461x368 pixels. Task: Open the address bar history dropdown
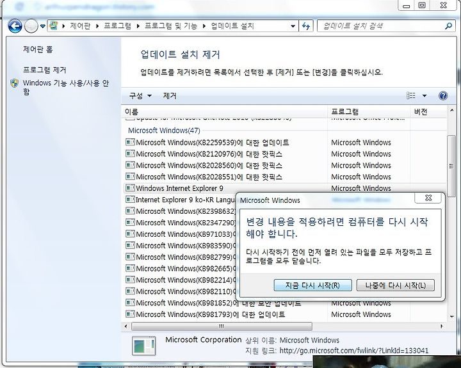tap(293, 26)
